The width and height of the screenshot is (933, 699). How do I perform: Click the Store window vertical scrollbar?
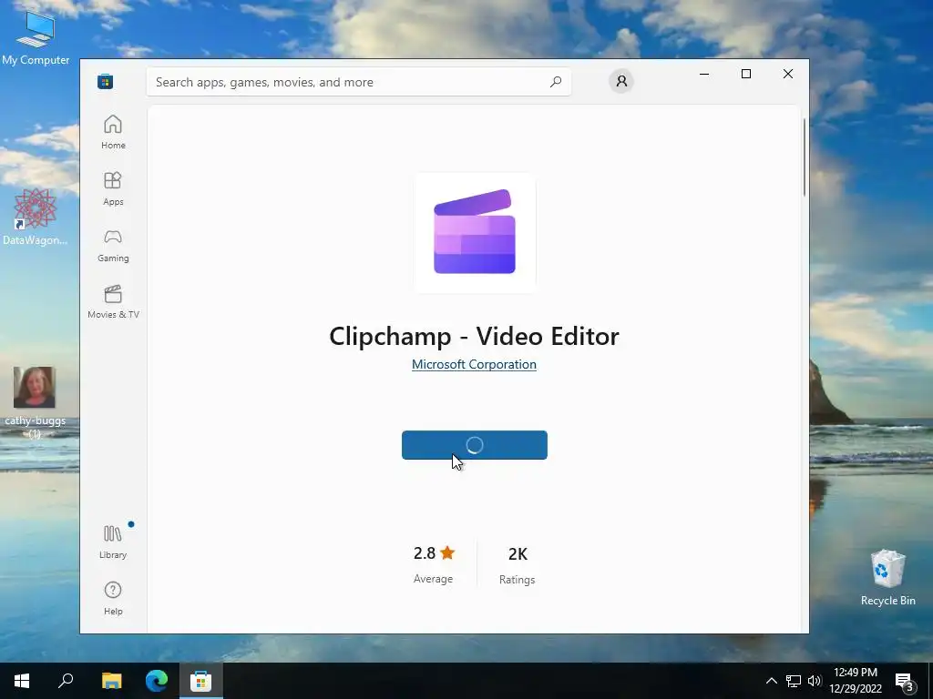(805, 157)
